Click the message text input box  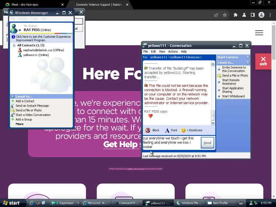pyautogui.click(x=171, y=143)
